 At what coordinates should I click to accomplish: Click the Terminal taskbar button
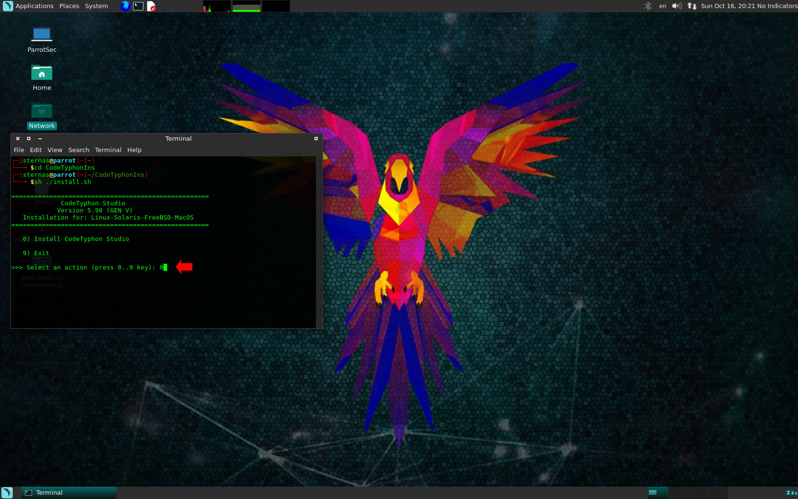point(69,493)
